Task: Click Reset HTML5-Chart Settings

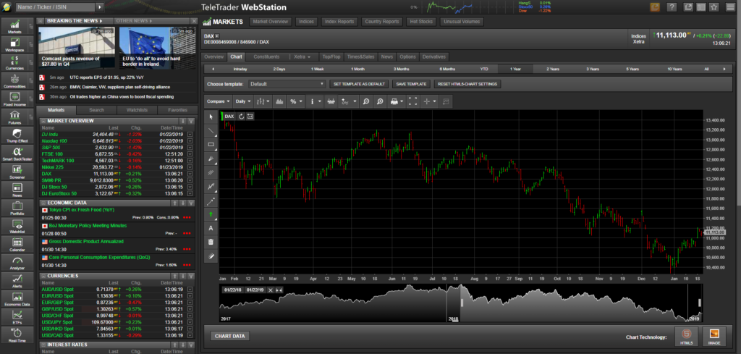Action: point(467,84)
